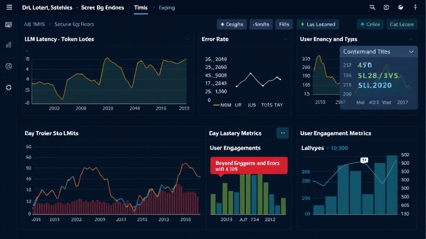The image size is (426, 239).
Task: Switch to the Timls tab
Action: (141, 7)
